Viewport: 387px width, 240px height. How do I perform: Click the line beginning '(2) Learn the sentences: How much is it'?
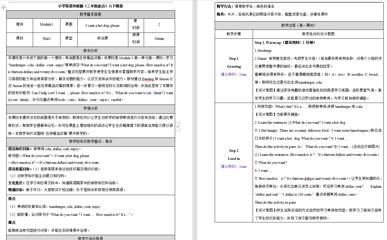(317, 155)
